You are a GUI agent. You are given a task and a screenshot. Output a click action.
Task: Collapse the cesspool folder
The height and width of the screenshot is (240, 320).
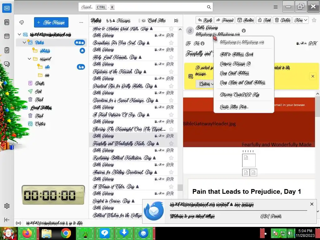click(x=29, y=59)
